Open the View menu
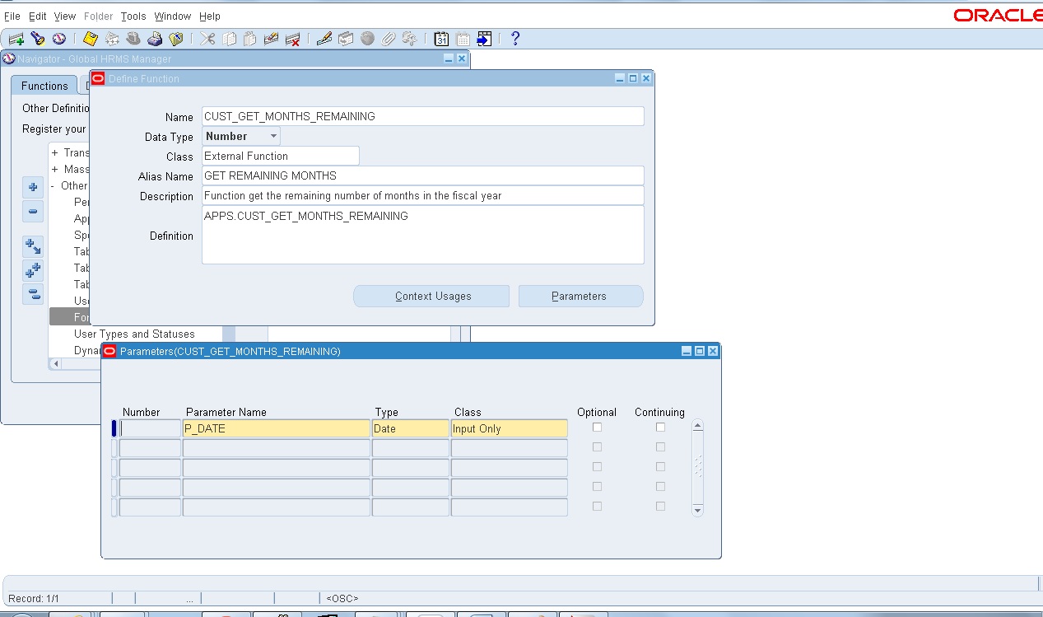 (65, 16)
